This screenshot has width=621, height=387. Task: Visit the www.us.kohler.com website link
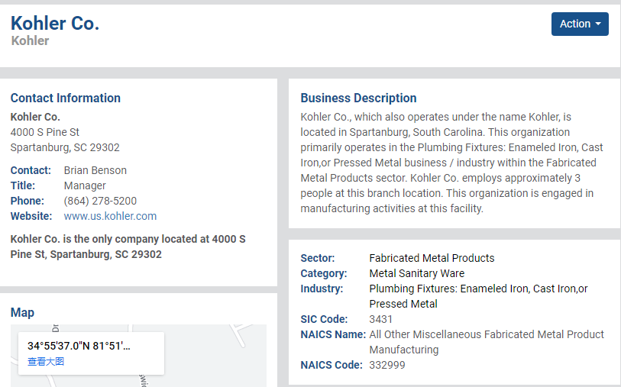(x=110, y=216)
